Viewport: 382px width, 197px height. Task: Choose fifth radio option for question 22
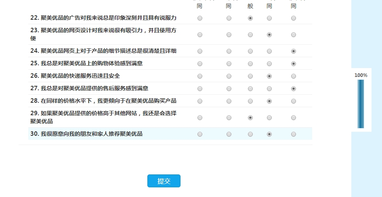[294, 18]
